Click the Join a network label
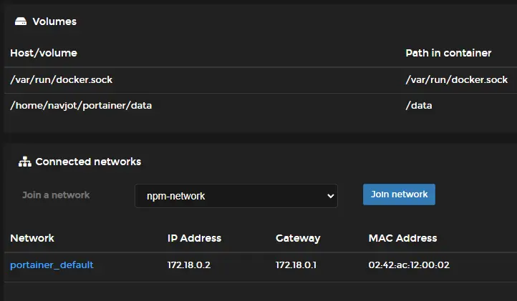 (x=56, y=195)
